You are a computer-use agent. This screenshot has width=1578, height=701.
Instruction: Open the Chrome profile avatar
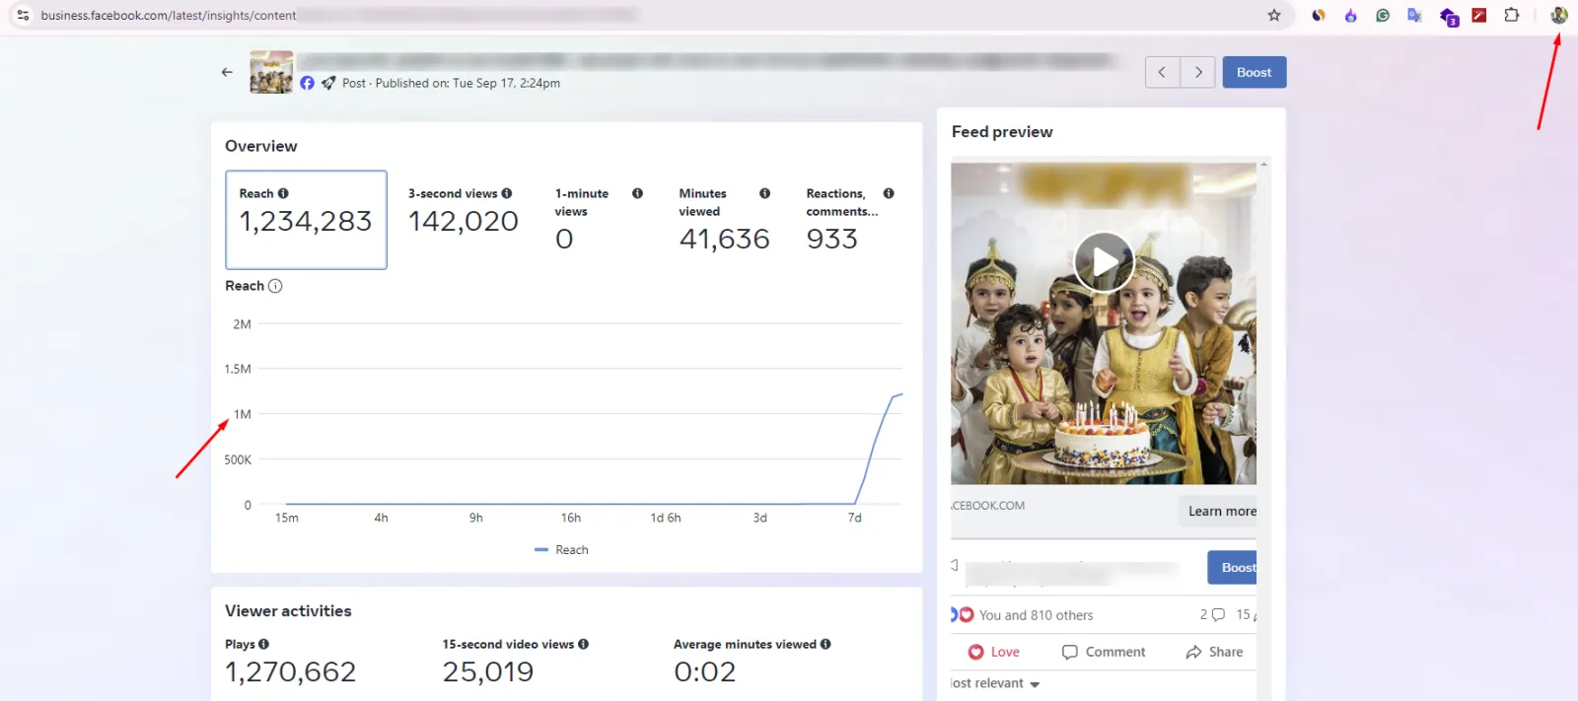(x=1559, y=15)
